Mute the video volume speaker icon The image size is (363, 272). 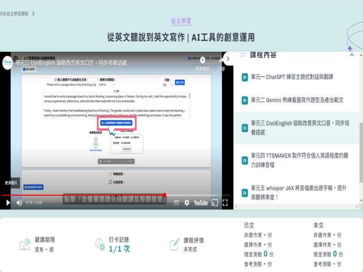click(19, 203)
